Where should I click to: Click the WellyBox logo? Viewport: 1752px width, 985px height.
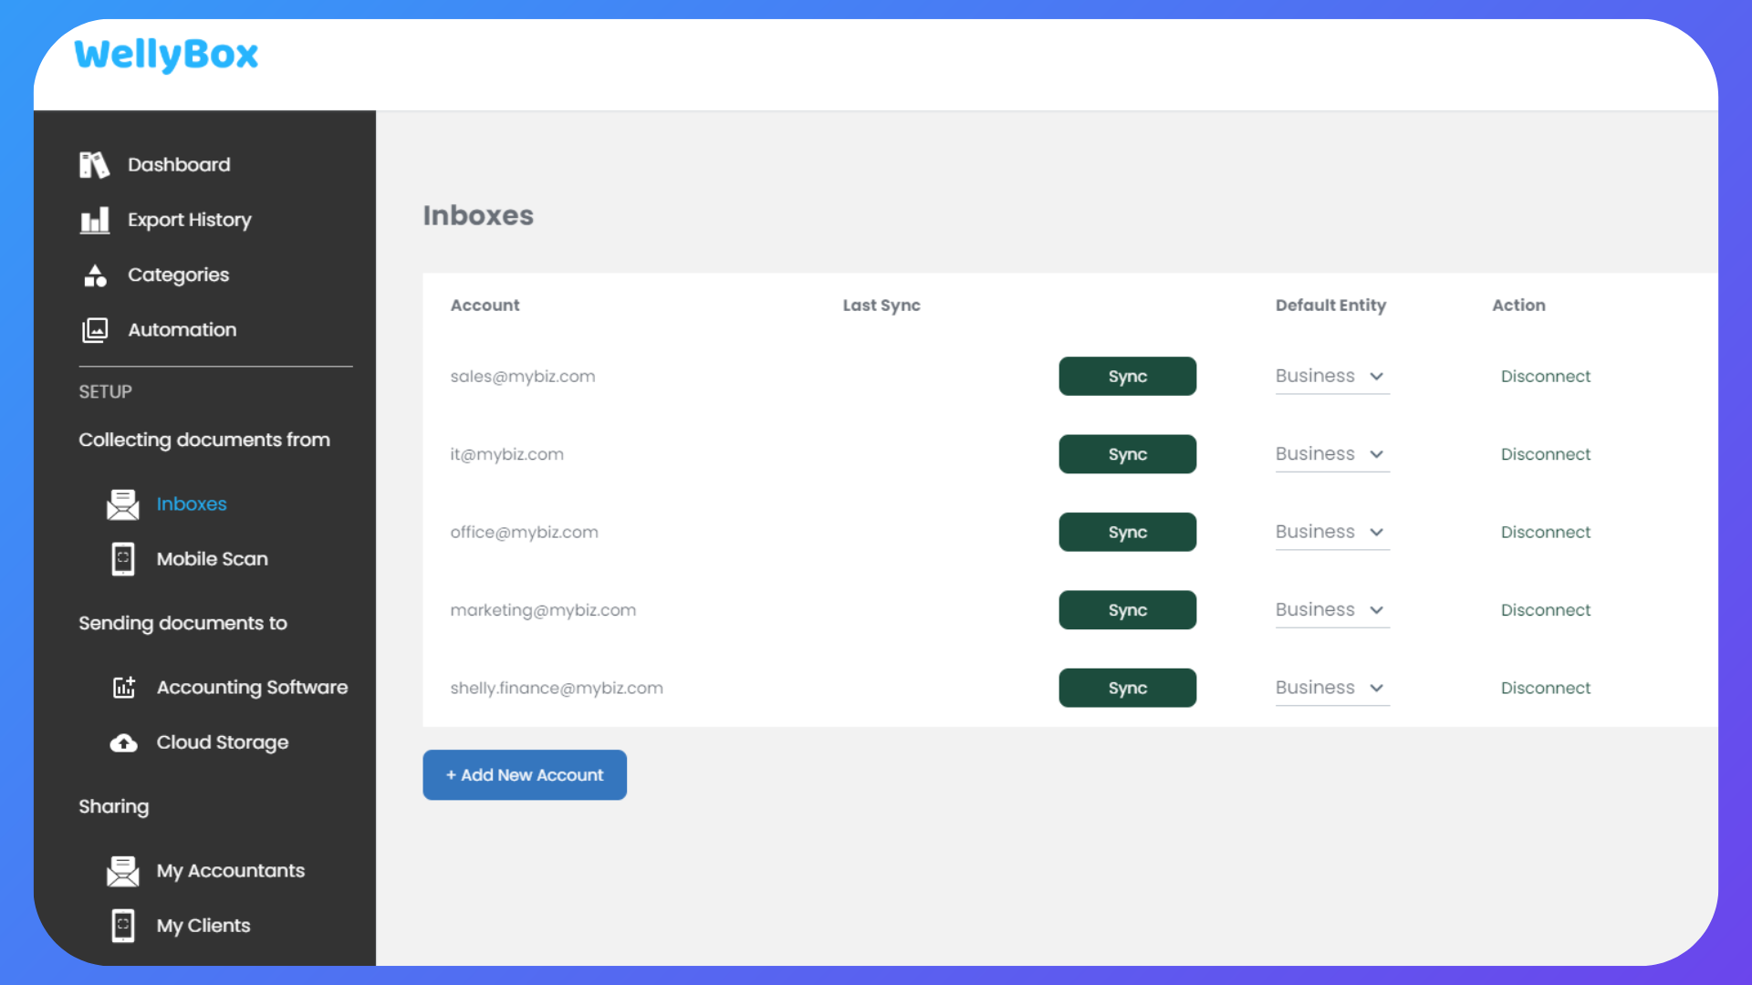pos(166,56)
